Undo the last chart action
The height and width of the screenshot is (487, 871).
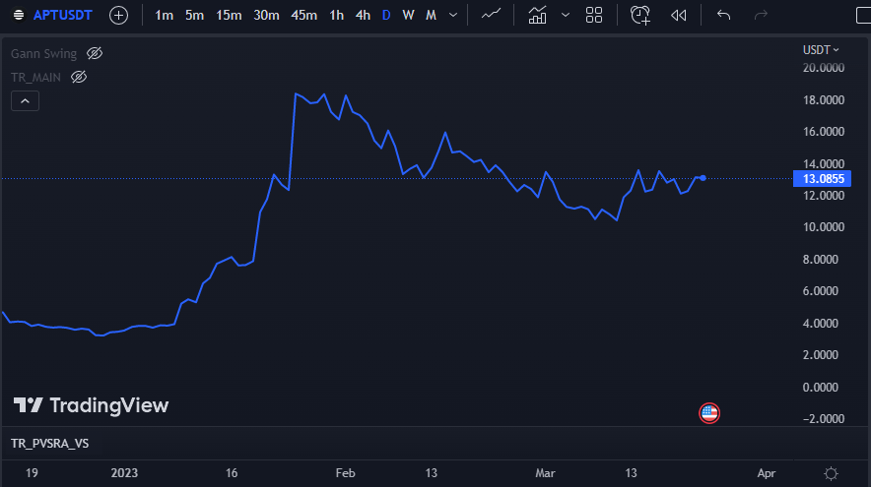pyautogui.click(x=723, y=15)
